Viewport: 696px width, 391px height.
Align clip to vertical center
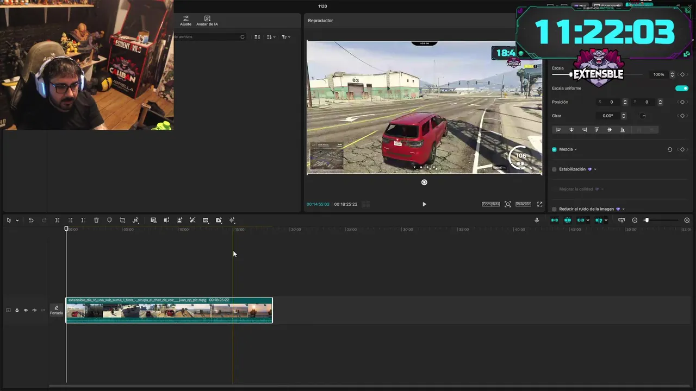610,130
